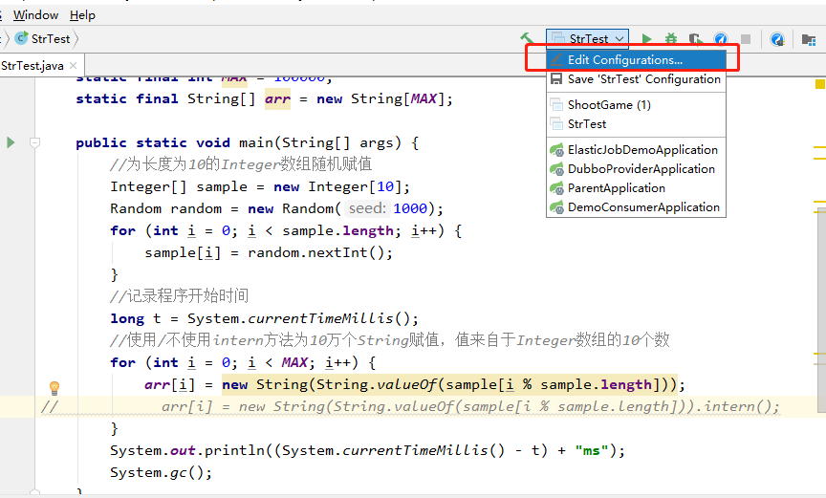The height and width of the screenshot is (498, 826).
Task: Choose Edit Configurations... menu entry
Action: coord(637,60)
